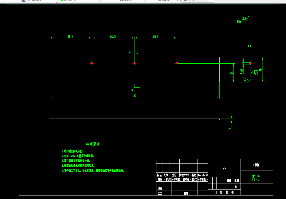Select the 分区 cell in title block
This screenshot has height=199, width=286.
pos(174,175)
